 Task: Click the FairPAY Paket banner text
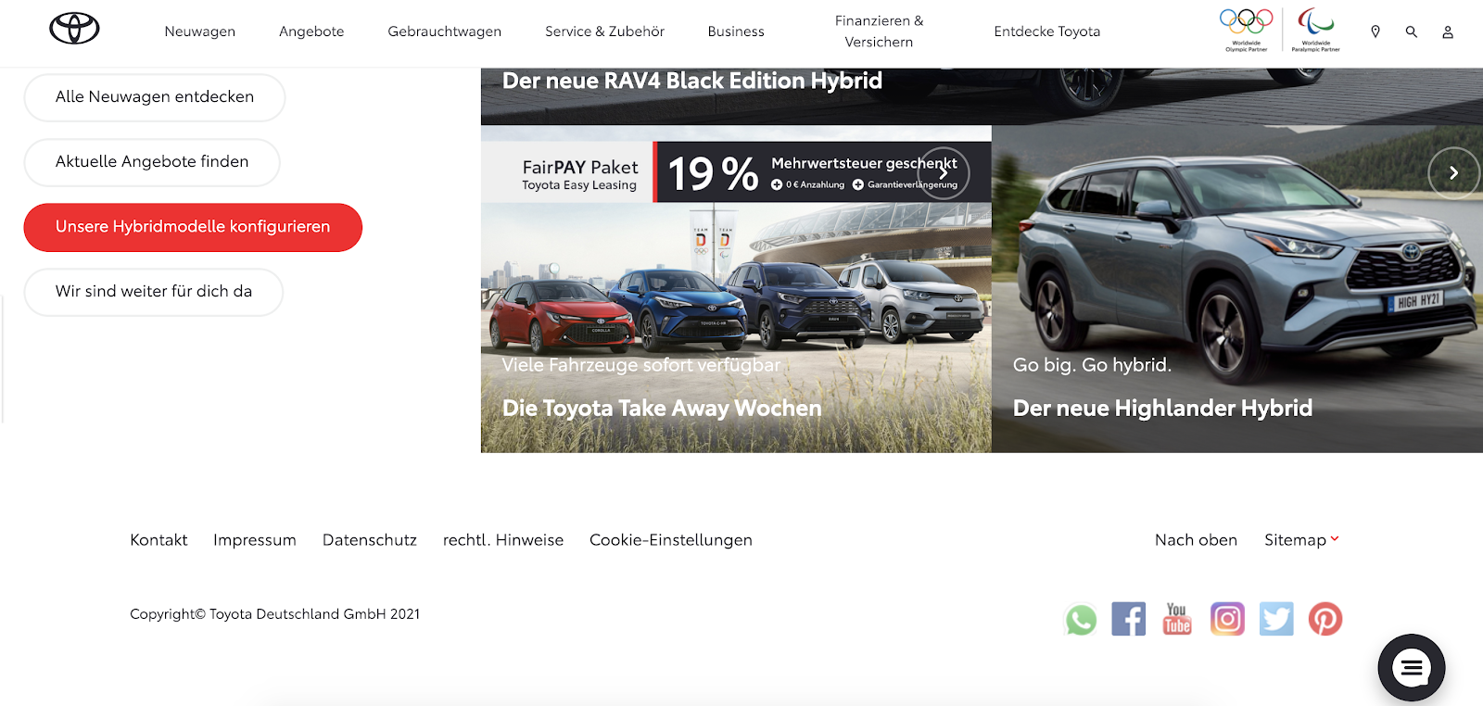point(580,173)
